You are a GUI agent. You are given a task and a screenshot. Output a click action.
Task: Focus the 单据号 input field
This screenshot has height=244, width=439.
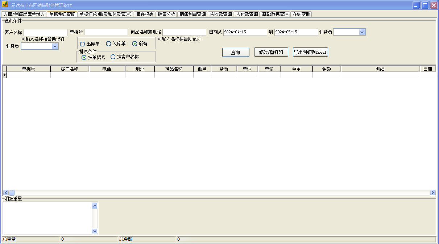[106, 32]
